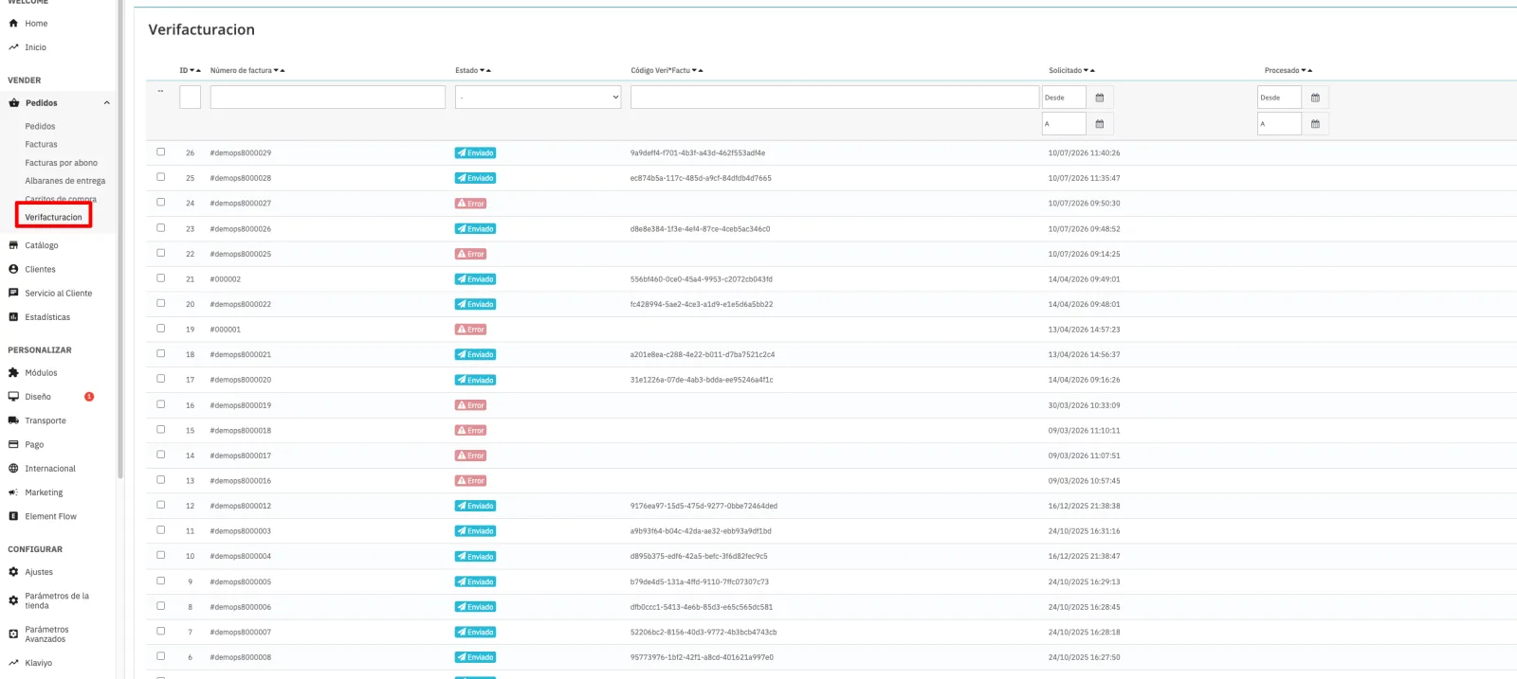This screenshot has width=1517, height=679.
Task: Click the Diseño red notification badge
Action: click(x=89, y=397)
